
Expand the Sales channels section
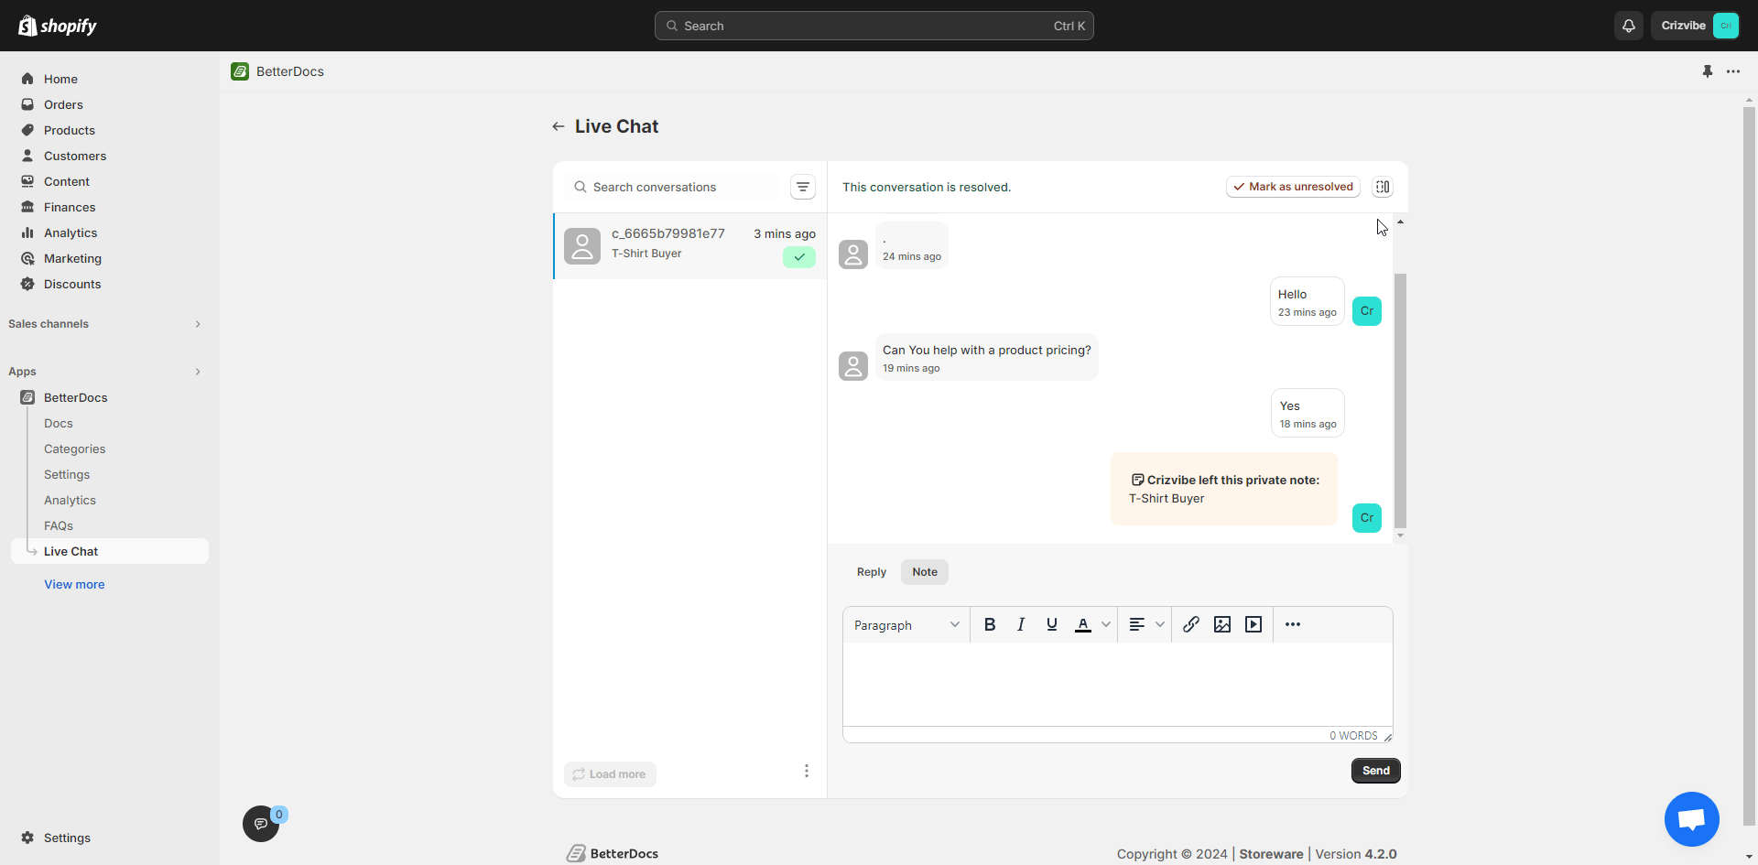[198, 324]
